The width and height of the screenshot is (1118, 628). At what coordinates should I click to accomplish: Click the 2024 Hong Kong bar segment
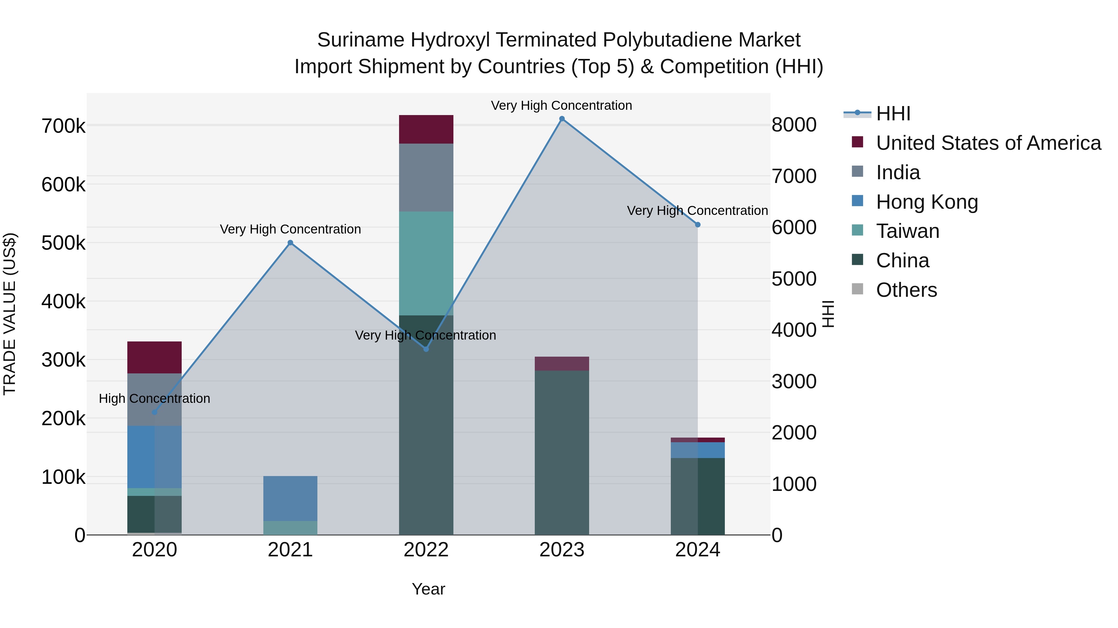tap(698, 450)
